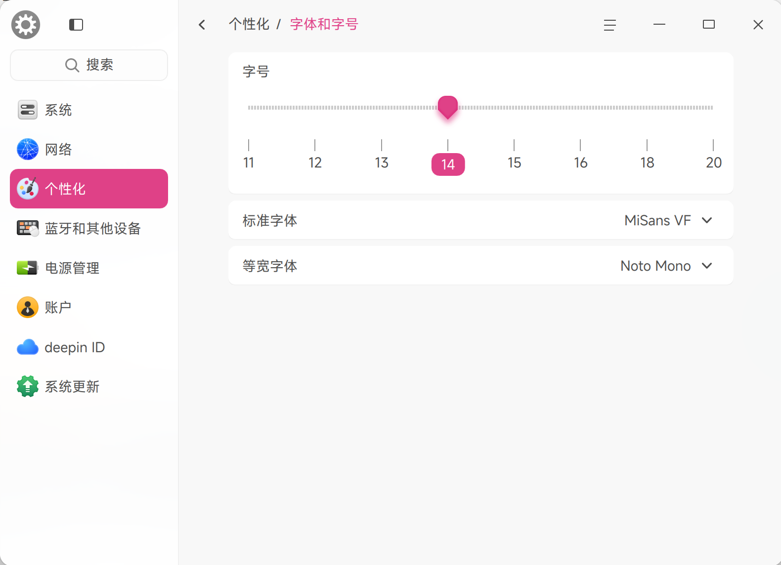Open deepin ID cloud icon
The image size is (781, 565).
[x=28, y=347]
